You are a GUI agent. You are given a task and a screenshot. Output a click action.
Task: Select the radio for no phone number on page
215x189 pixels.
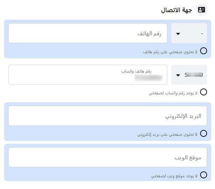click(204, 51)
